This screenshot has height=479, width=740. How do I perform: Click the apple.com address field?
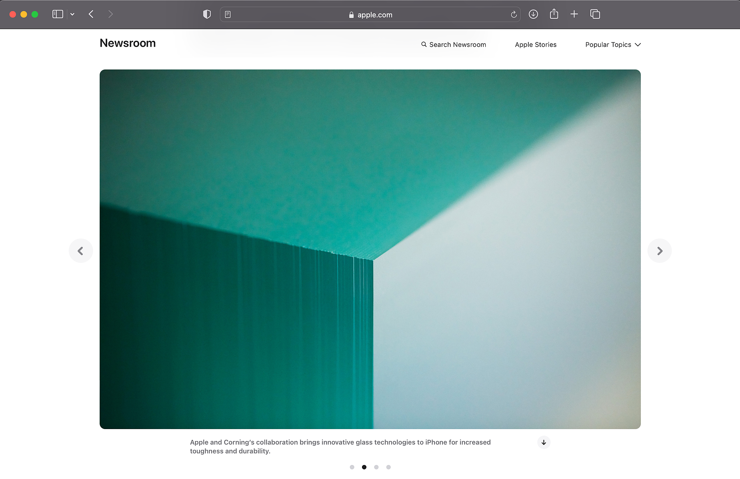coord(370,14)
